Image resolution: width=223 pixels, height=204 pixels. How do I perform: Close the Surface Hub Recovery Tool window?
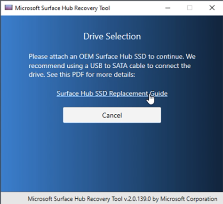[212, 8]
